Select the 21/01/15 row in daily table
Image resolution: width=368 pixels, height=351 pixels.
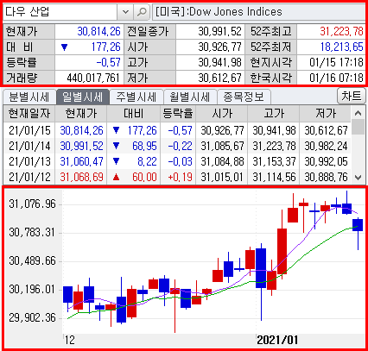[x=177, y=130]
